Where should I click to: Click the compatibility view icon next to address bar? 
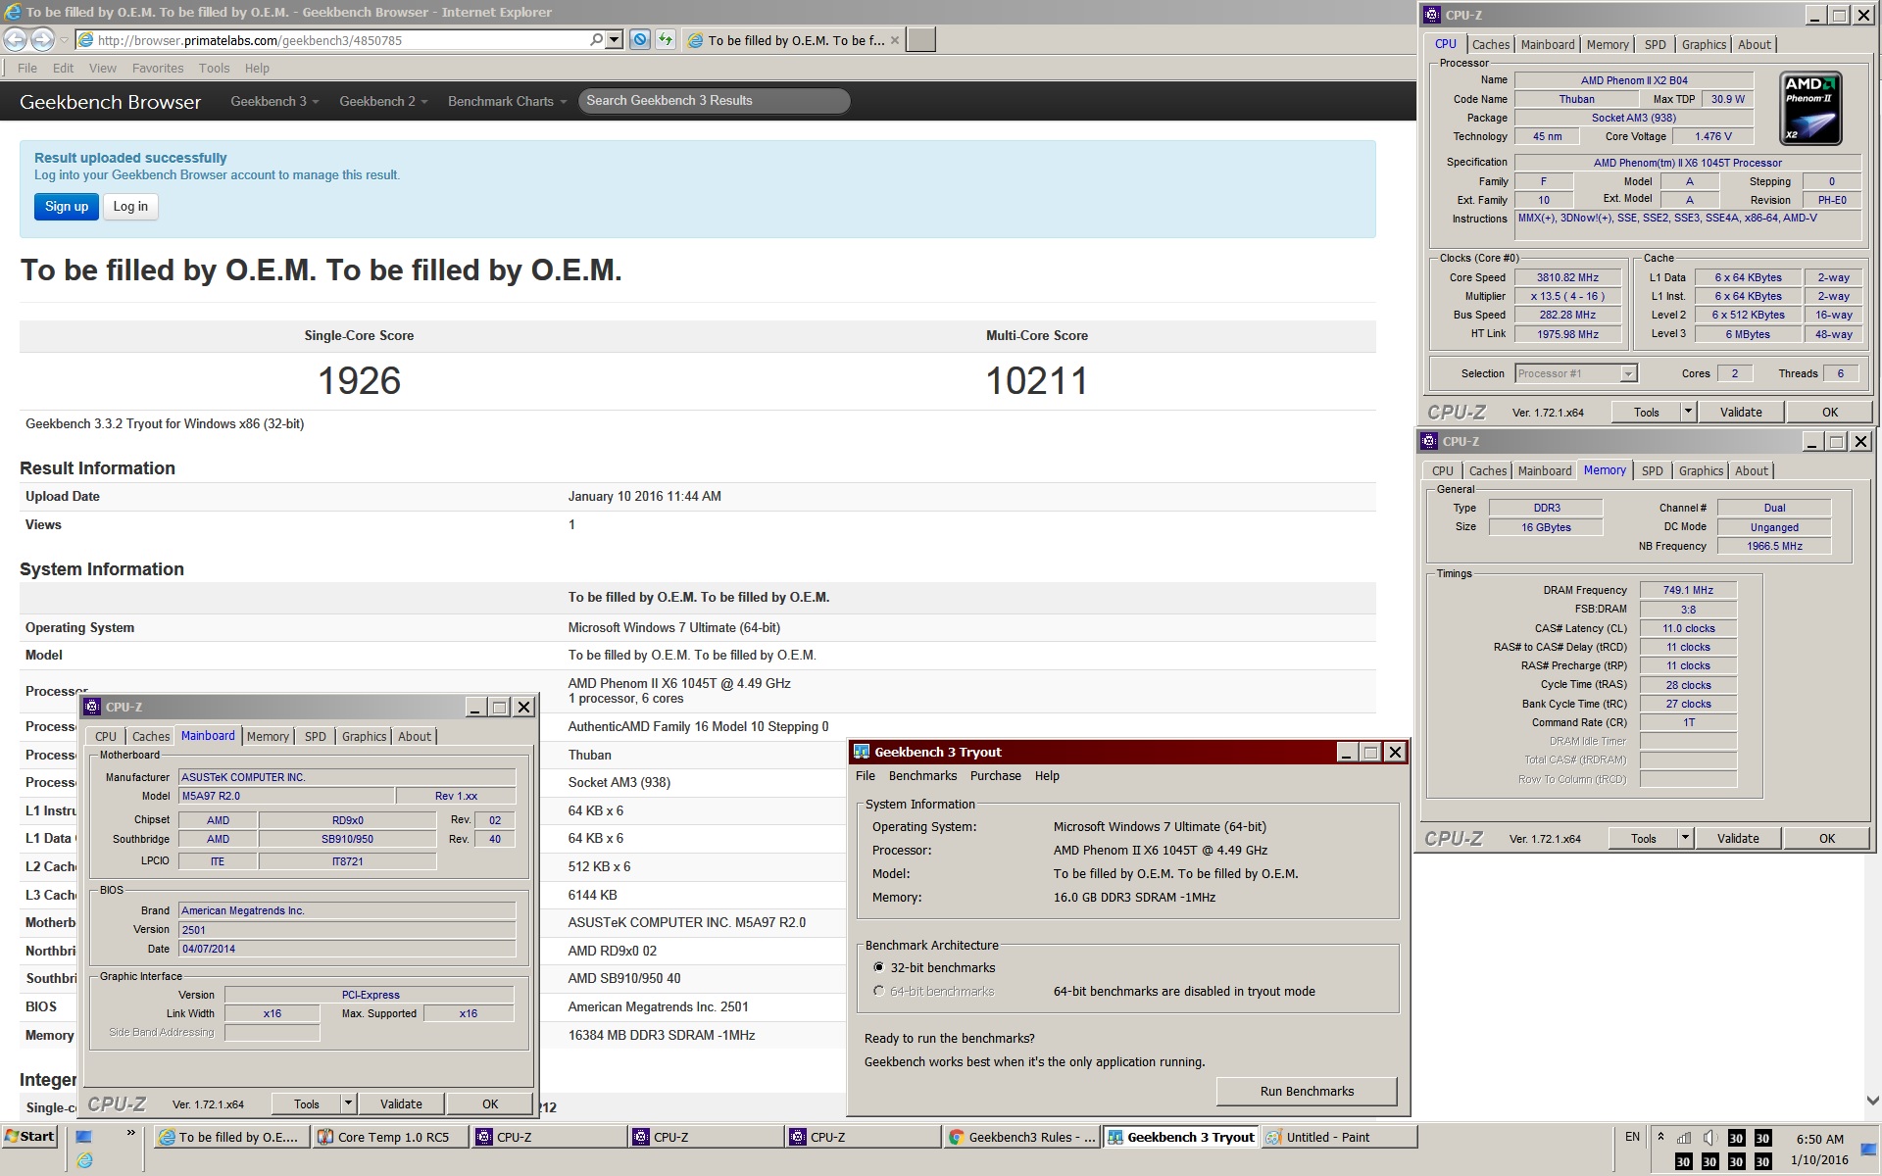[x=640, y=39]
